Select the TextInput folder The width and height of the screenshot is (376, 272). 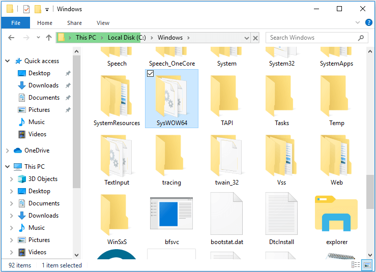point(117,160)
